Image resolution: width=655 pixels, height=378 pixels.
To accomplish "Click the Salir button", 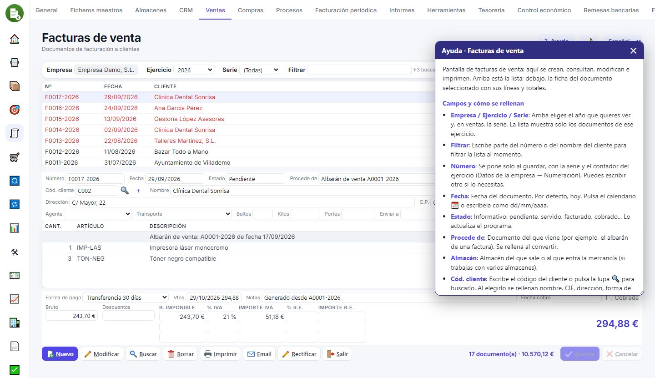I will [337, 354].
